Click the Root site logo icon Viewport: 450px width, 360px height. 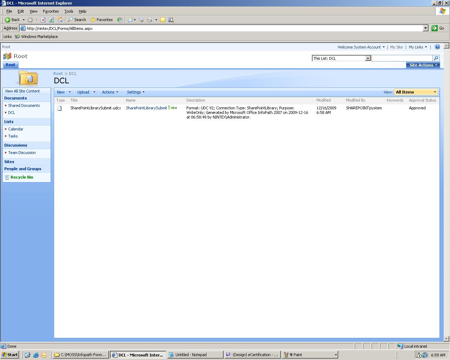(7, 56)
